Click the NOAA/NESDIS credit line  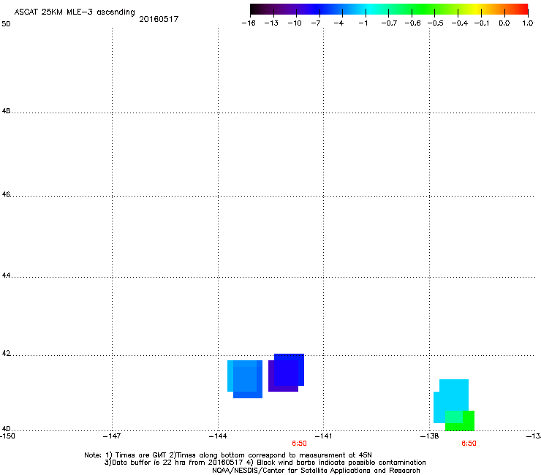pos(316,471)
